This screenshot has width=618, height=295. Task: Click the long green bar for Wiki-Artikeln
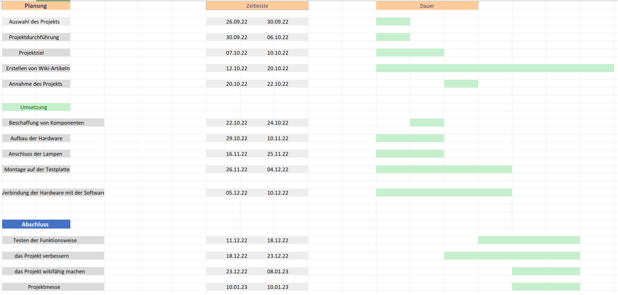click(x=495, y=68)
